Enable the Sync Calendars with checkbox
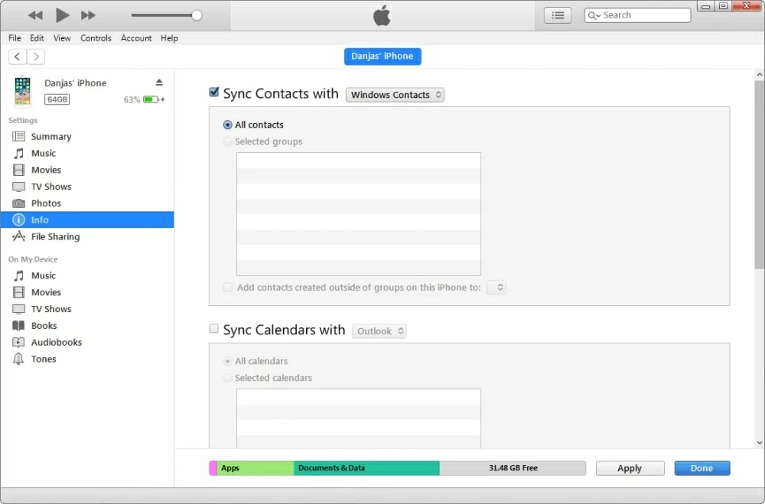This screenshot has height=504, width=765. [214, 329]
